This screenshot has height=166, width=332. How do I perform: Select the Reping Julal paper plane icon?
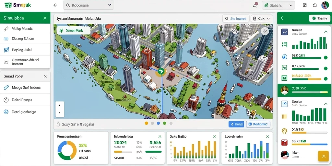click(x=6, y=50)
